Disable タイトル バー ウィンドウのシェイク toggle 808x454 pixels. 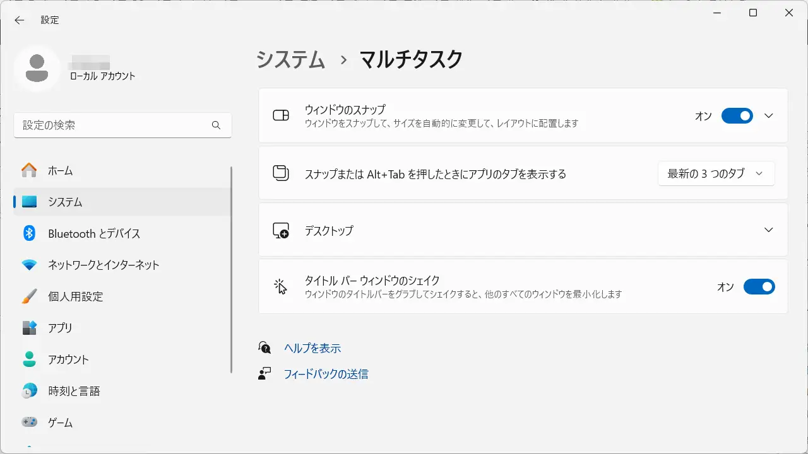tap(759, 287)
